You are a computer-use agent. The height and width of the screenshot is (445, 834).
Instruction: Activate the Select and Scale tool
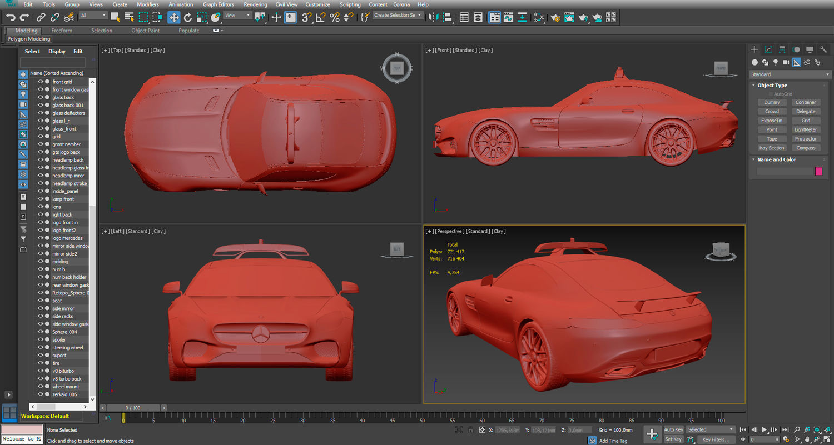(202, 17)
